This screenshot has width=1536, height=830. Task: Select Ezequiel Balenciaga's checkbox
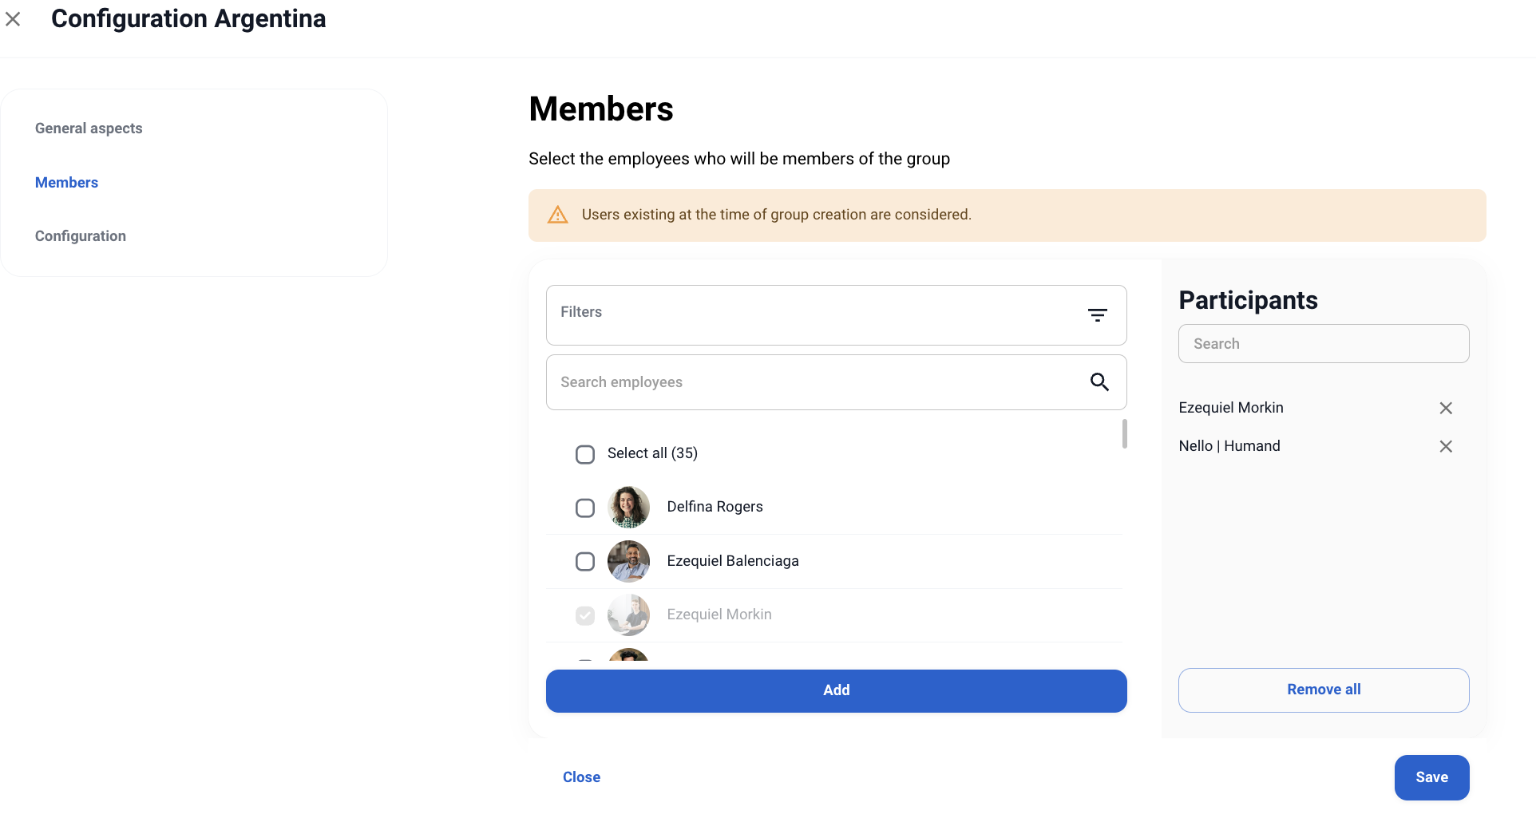(585, 562)
